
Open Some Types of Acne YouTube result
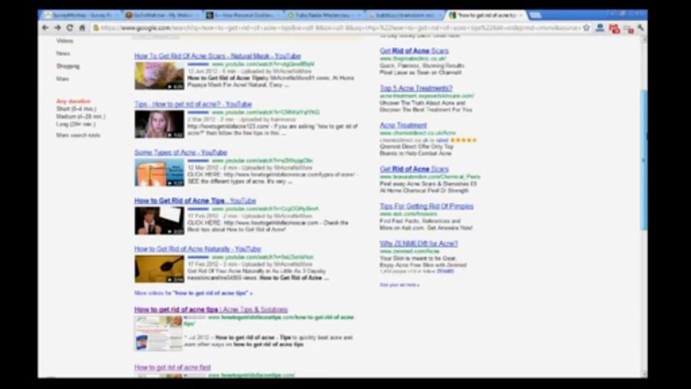[x=180, y=152]
